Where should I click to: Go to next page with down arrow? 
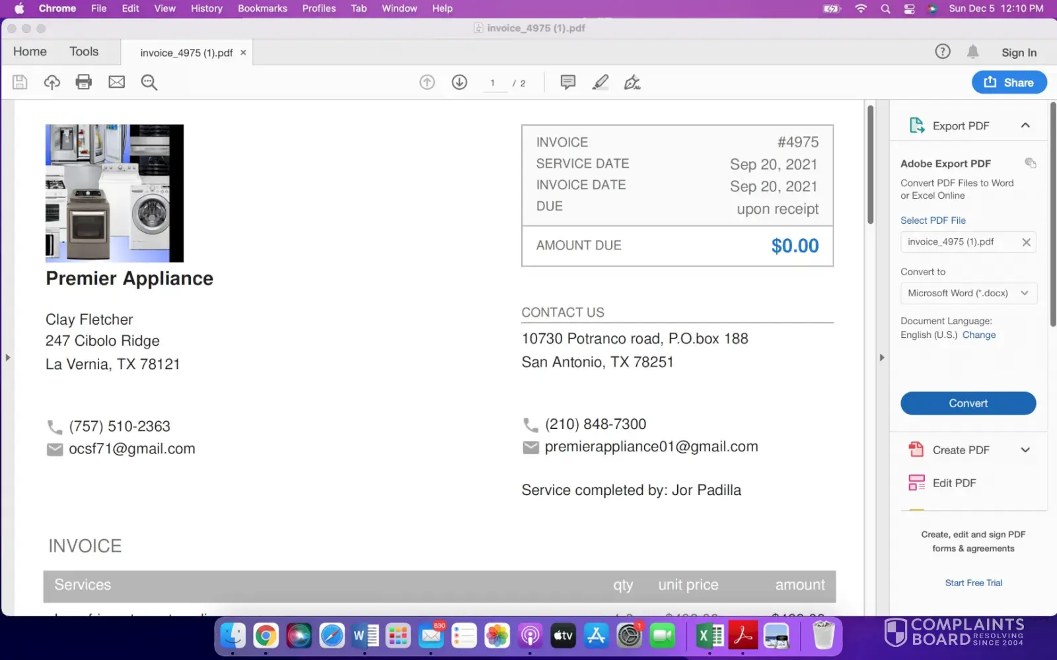(x=459, y=82)
